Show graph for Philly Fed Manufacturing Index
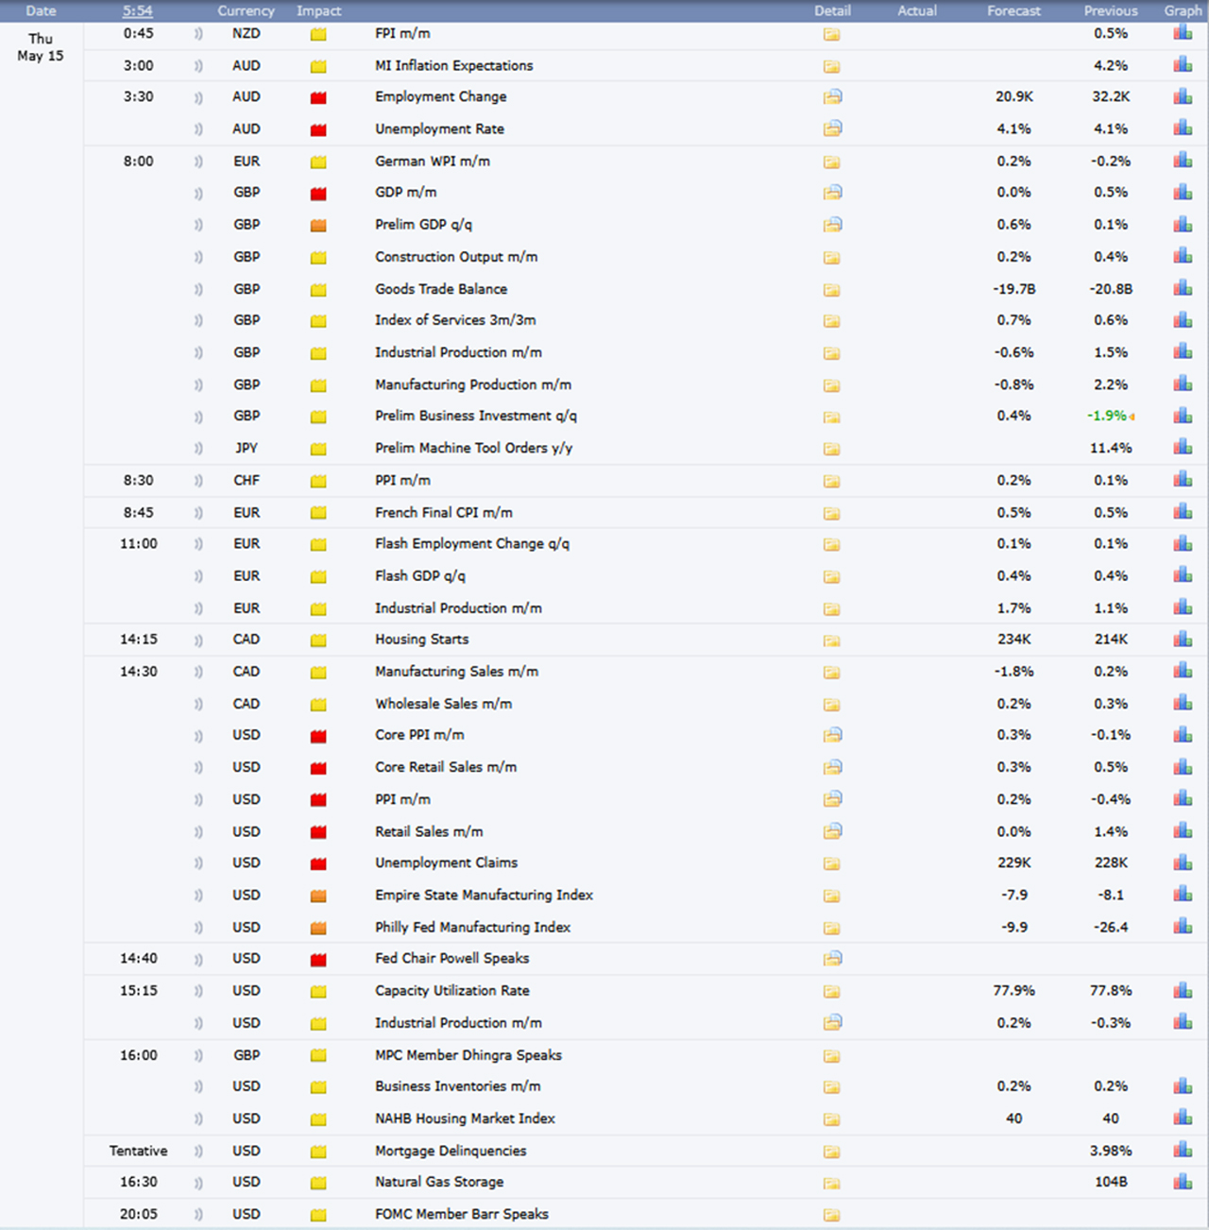Viewport: 1209px width, 1230px height. click(1183, 927)
